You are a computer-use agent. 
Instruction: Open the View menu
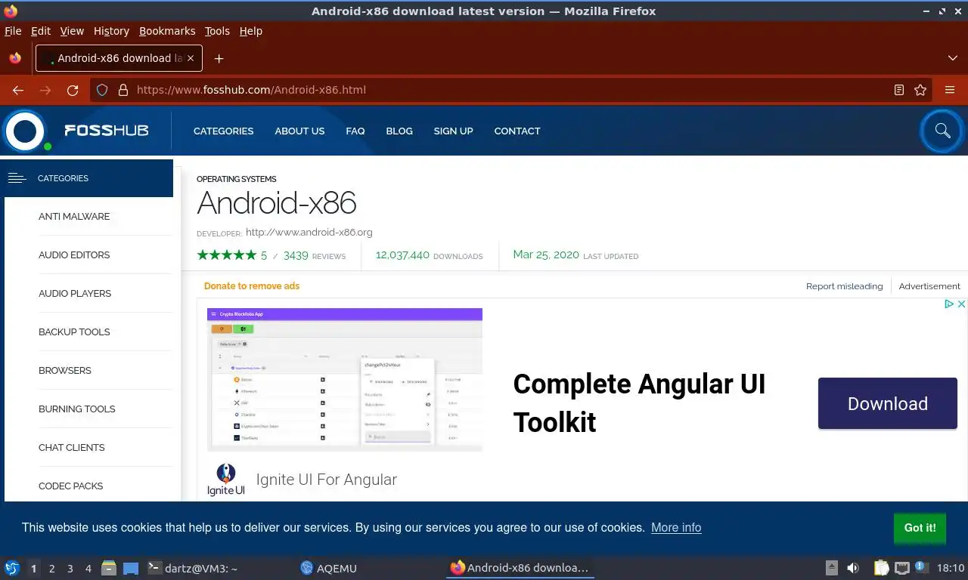click(x=72, y=31)
